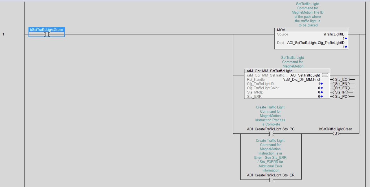
Task: Click the Cfg_TrafficLightColor value 0
Action: [x=319, y=88]
